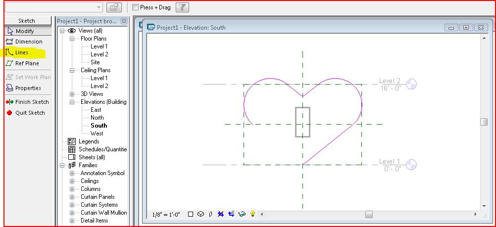
Task: Click the Families icon in browser
Action: pos(72,165)
